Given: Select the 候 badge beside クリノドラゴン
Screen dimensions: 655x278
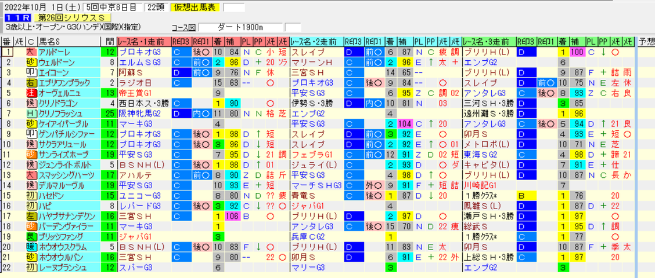Looking at the screenshot, I should click(31, 103).
